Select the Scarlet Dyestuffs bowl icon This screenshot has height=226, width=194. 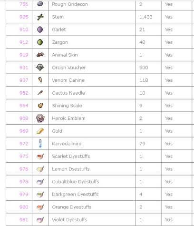tap(40, 156)
